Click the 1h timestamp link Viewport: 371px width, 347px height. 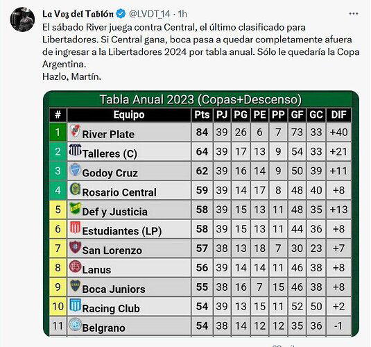(182, 14)
